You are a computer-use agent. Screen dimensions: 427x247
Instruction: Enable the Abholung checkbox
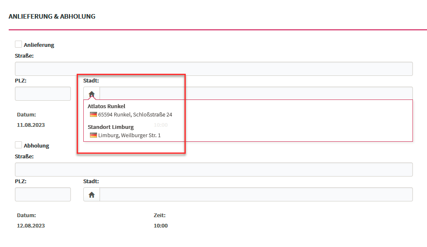click(19, 145)
